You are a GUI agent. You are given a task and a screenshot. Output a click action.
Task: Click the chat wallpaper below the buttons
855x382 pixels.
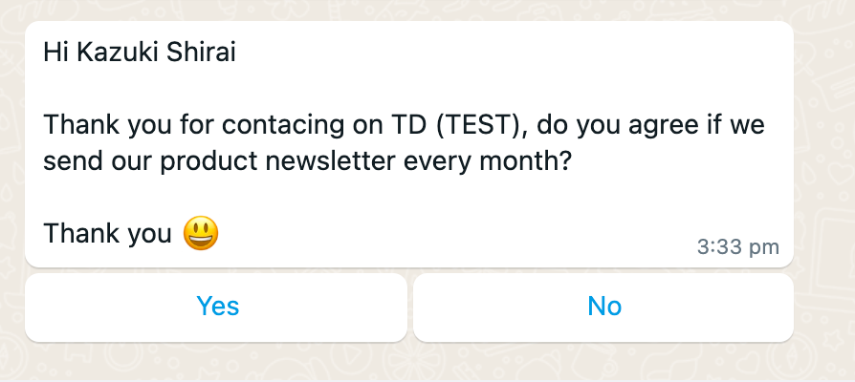click(427, 364)
